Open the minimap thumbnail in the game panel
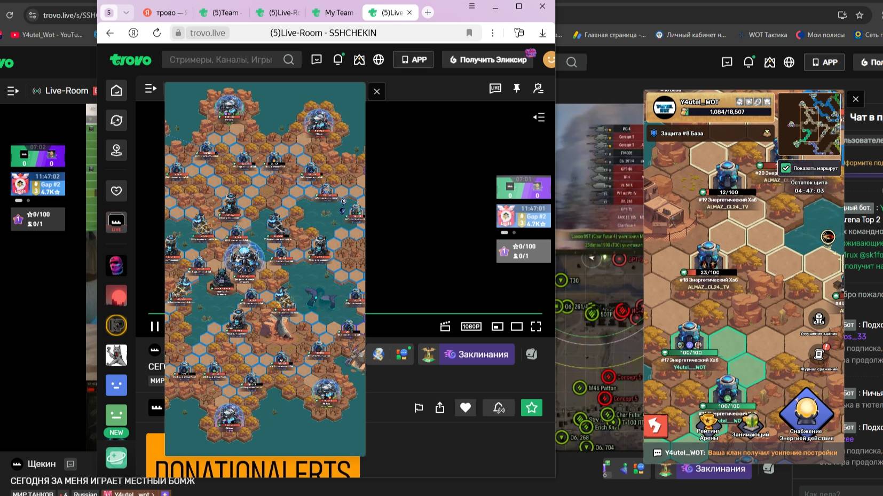The width and height of the screenshot is (883, 496). tap(810, 124)
